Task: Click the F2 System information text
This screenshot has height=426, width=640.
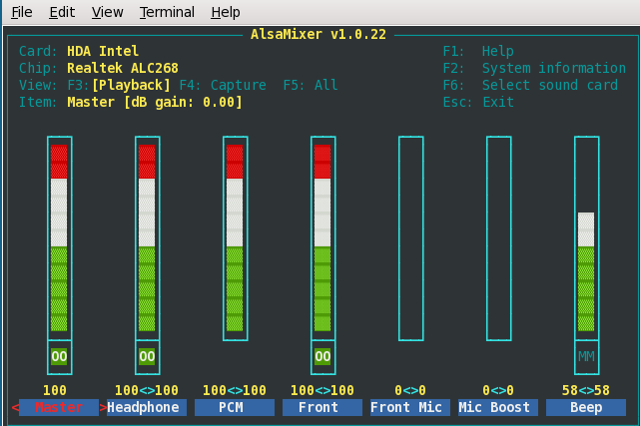Action: 534,68
